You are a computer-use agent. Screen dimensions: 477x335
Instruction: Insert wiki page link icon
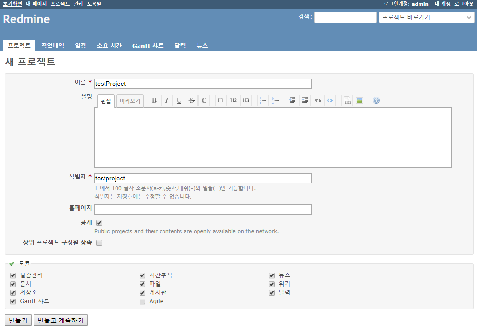[347, 100]
